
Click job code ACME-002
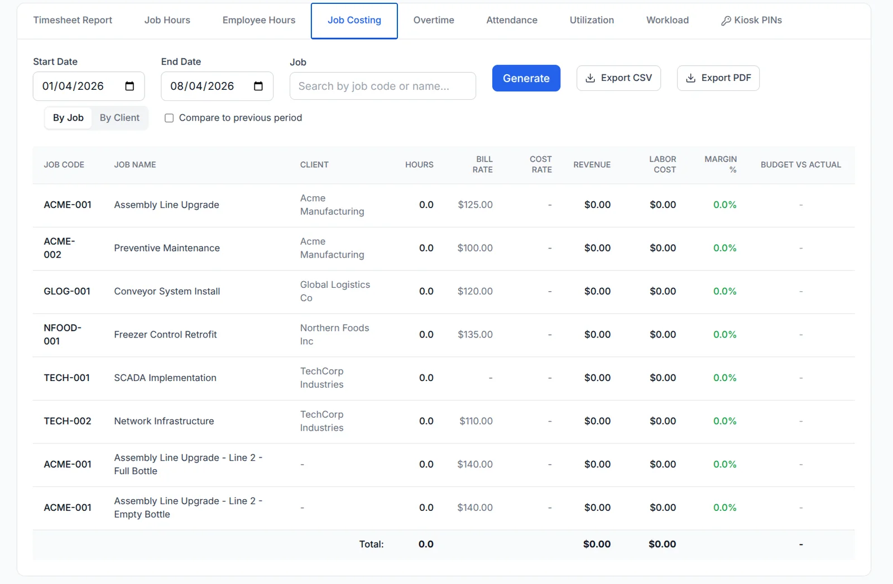tap(59, 248)
